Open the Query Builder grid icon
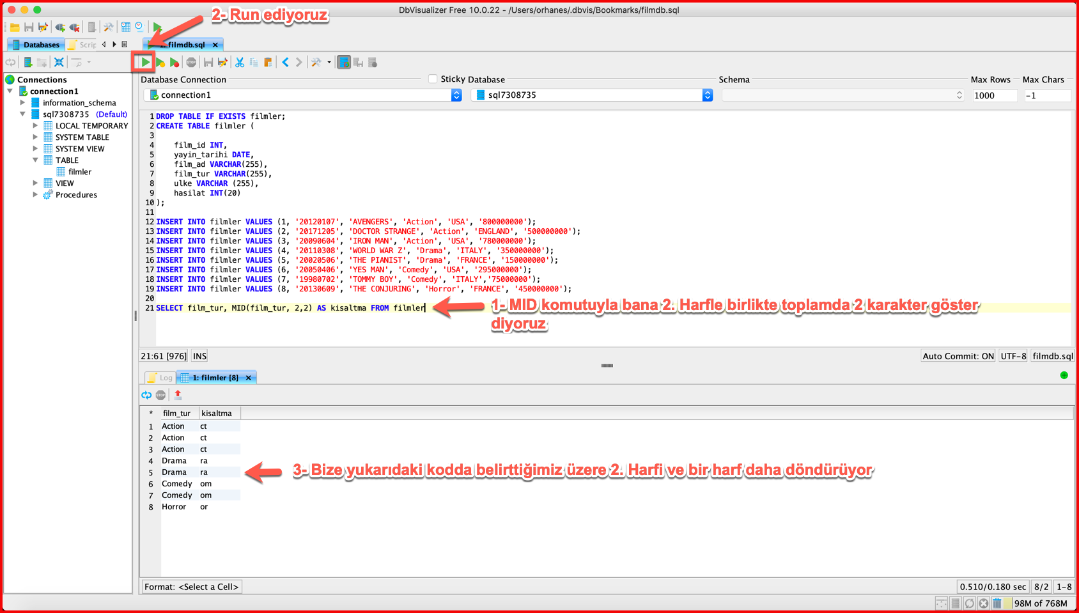This screenshot has height=613, width=1079. [126, 27]
